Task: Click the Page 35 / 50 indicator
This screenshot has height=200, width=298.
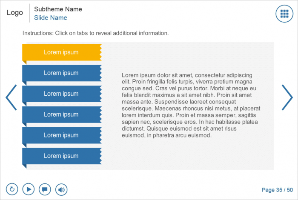Action: pyautogui.click(x=277, y=190)
